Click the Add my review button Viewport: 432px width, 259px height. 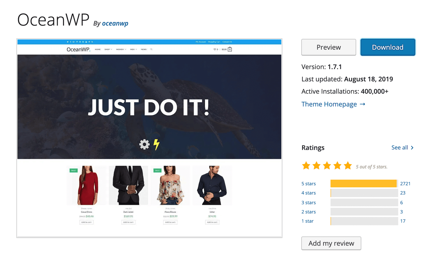(x=331, y=243)
